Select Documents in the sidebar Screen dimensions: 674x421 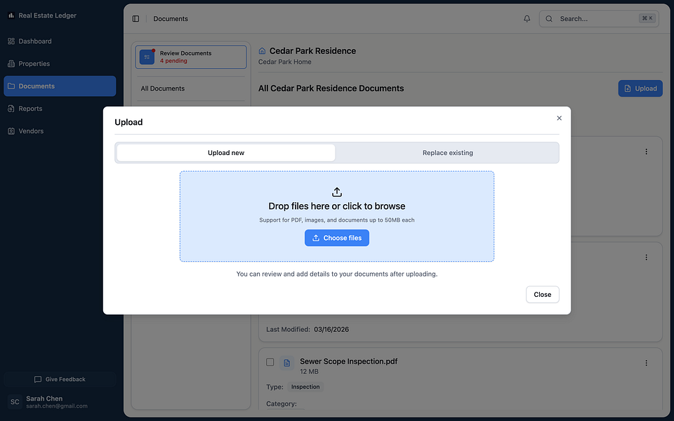60,86
